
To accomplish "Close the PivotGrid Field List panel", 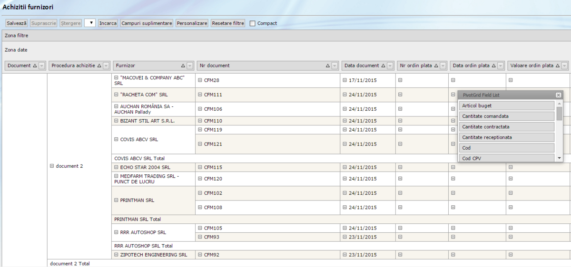I will pyautogui.click(x=558, y=95).
